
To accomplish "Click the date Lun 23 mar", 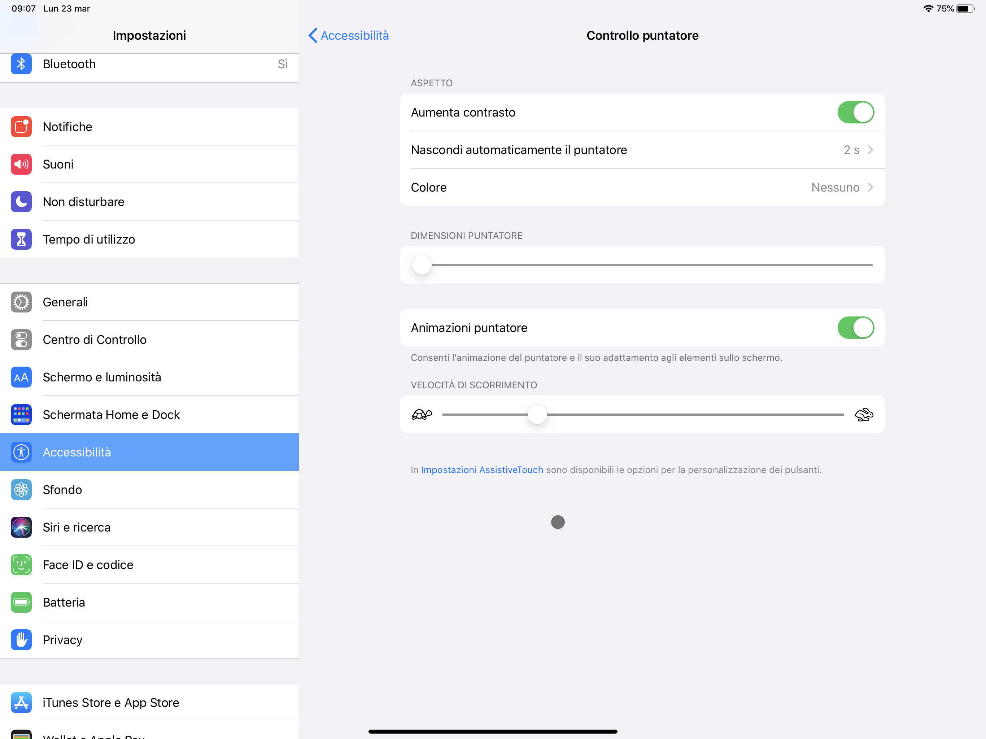I will click(66, 8).
